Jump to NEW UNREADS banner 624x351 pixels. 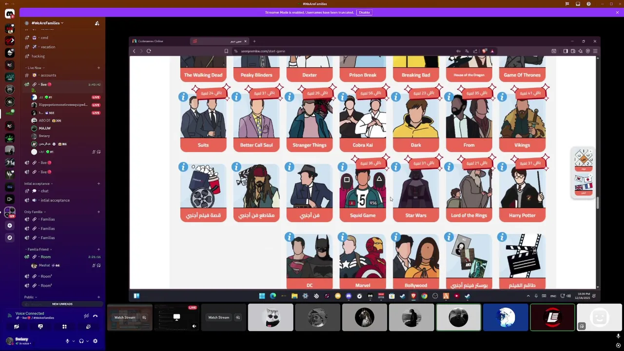point(62,304)
